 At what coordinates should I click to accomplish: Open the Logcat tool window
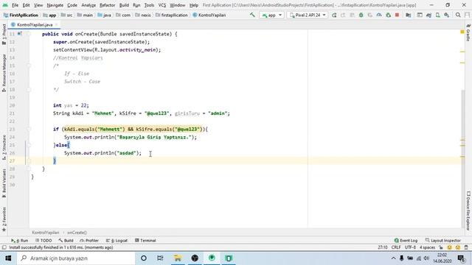pyautogui.click(x=117, y=241)
